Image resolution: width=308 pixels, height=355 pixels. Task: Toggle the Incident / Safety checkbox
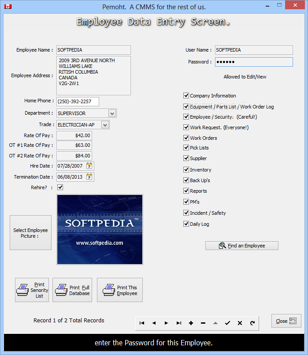click(186, 213)
